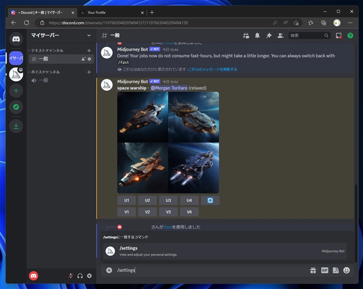Open the GIF picker
Image resolution: width=363 pixels, height=289 pixels.
[325, 270]
